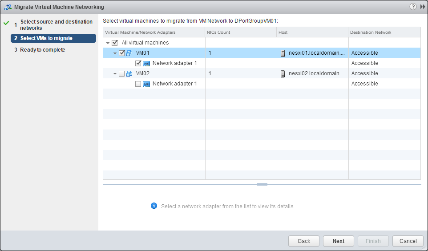Click the nesxi02 host server icon
This screenshot has height=251, width=428.
pyautogui.click(x=283, y=73)
